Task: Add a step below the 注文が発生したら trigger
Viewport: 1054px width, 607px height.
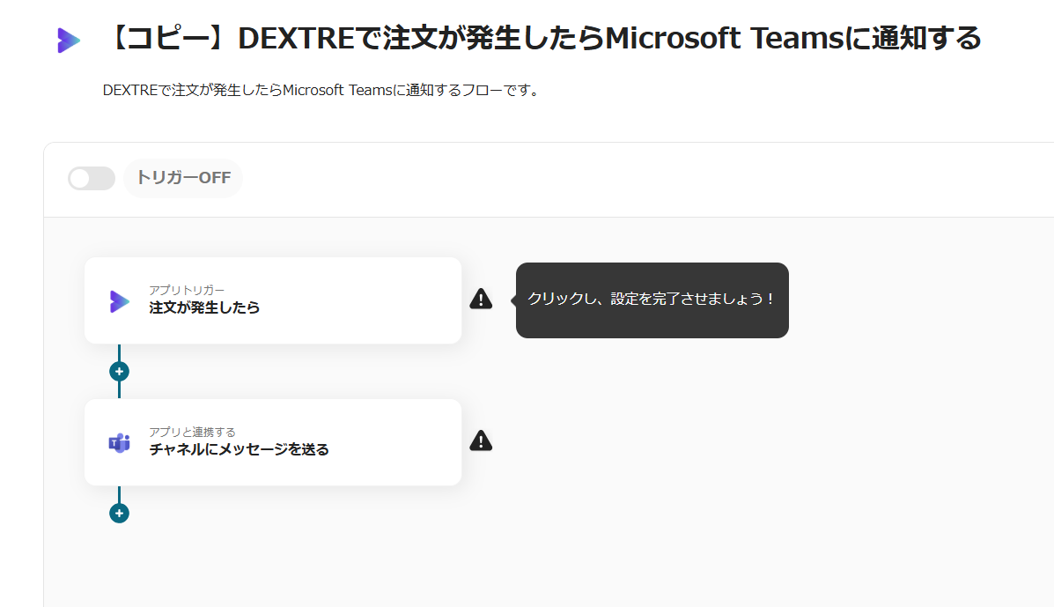Action: [119, 371]
